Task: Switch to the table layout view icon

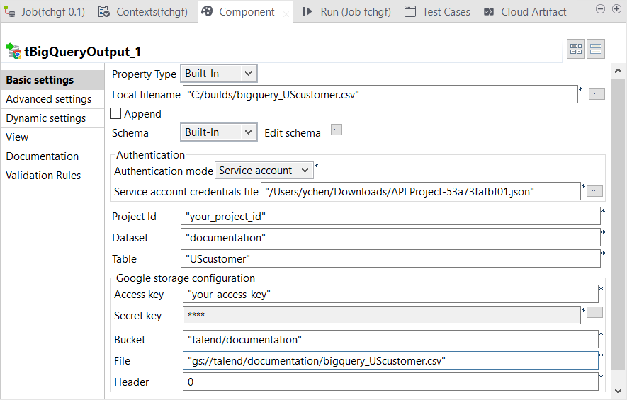Action: click(576, 49)
